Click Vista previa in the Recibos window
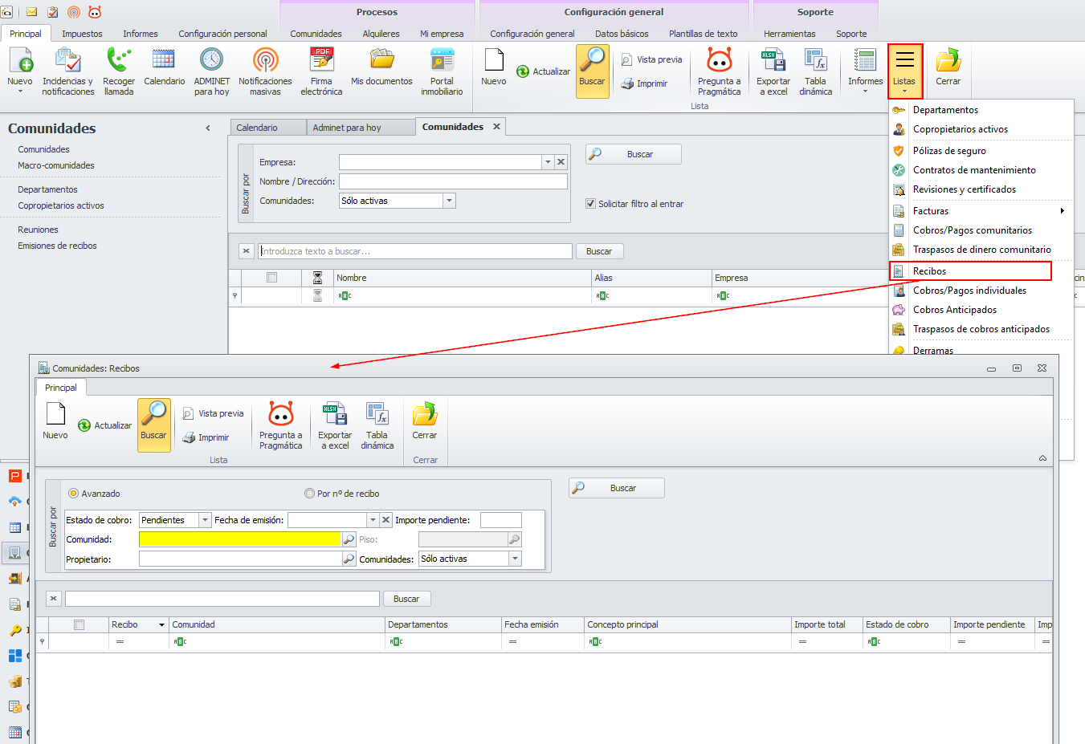This screenshot has height=744, width=1085. (213, 413)
